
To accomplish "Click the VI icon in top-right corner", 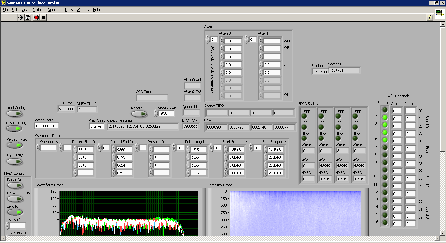I will coord(439,14).
